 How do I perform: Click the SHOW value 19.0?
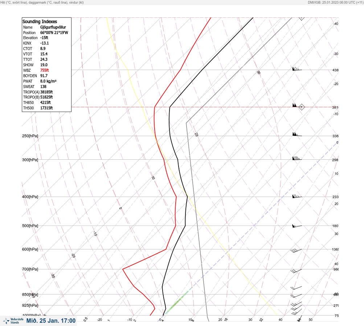(x=44, y=65)
